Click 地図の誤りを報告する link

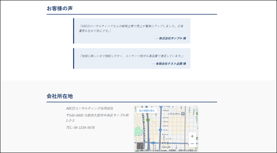(x=187, y=150)
